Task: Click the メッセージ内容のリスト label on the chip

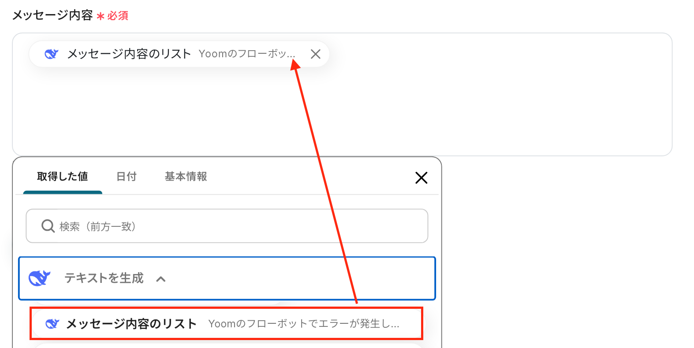Action: pos(129,54)
